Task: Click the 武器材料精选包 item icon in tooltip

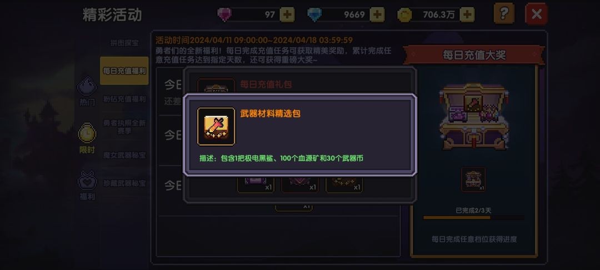Action: pos(216,127)
